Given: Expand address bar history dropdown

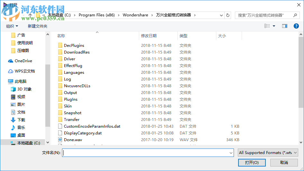Looking at the screenshot, I should tap(221, 15).
